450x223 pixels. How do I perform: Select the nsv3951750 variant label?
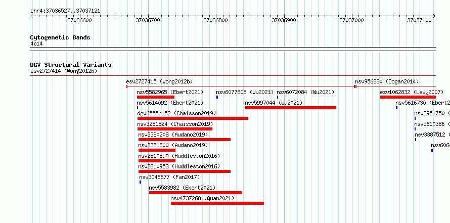432,113
